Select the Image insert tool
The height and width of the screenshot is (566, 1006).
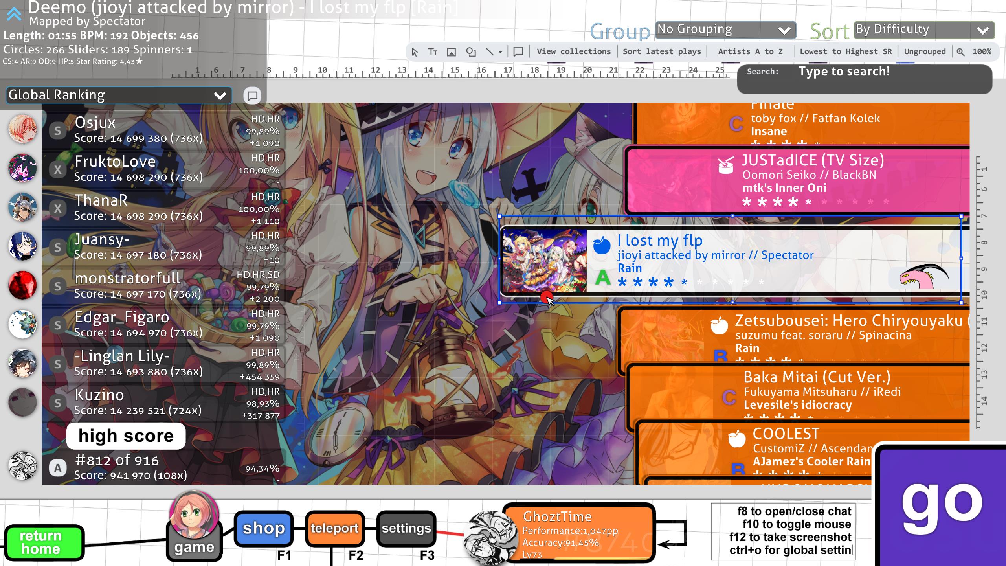click(x=452, y=52)
